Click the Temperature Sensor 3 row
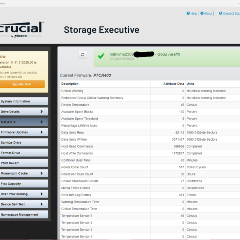240x240 pixels. point(150,229)
